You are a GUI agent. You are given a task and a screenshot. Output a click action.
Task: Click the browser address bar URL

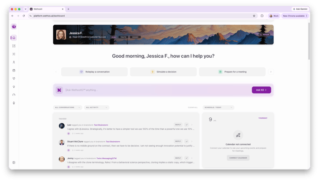tap(49, 16)
